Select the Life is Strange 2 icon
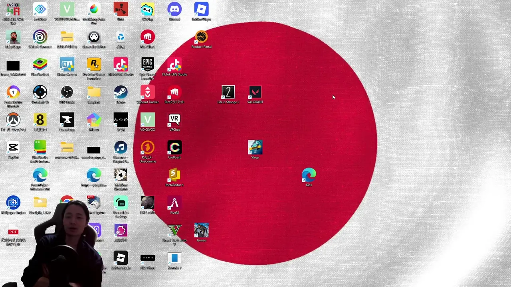The image size is (511, 287). coord(228,92)
